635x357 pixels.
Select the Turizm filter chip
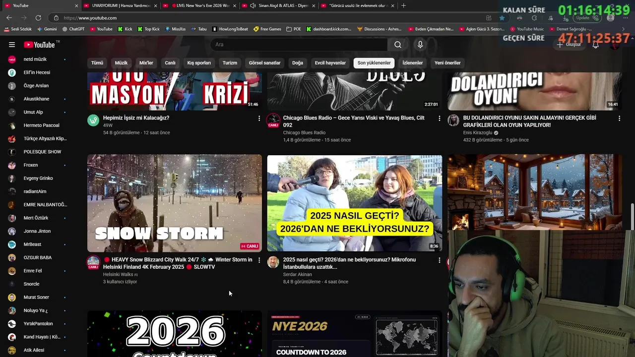tap(230, 63)
